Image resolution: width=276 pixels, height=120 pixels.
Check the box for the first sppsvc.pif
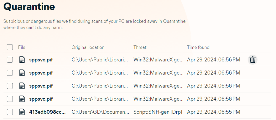coord(10,60)
